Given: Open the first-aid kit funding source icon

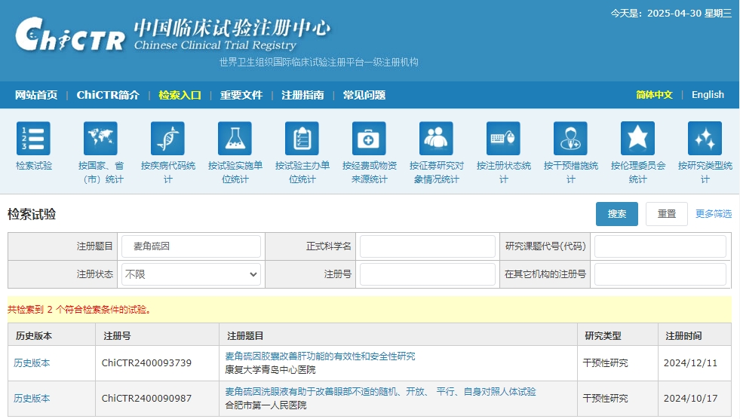Looking at the screenshot, I should click(369, 139).
